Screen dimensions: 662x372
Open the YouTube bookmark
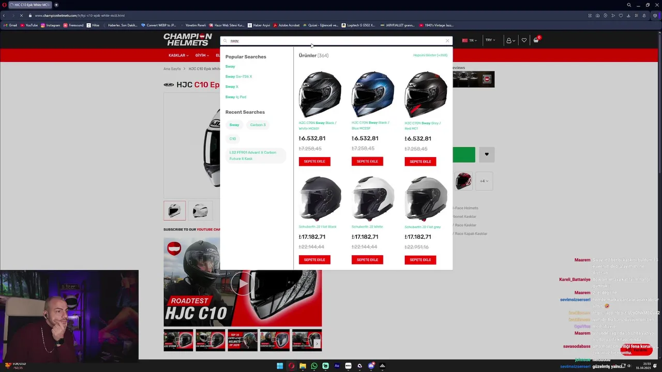[x=29, y=25]
